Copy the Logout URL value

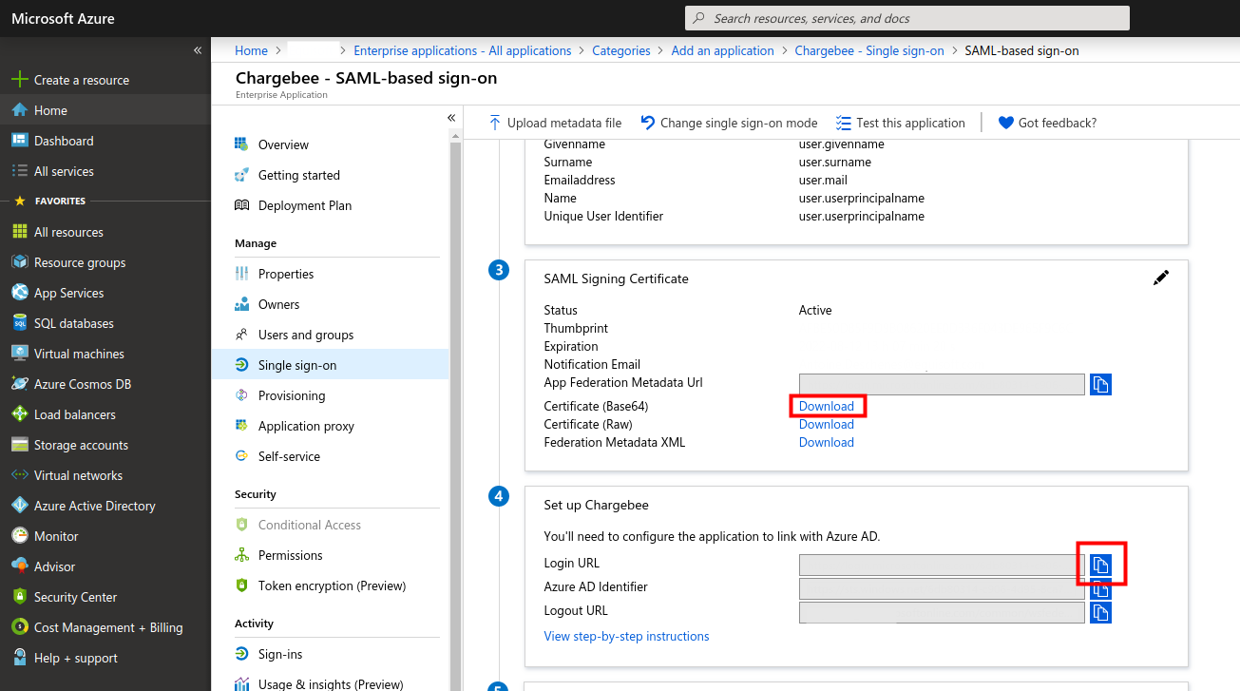1100,612
